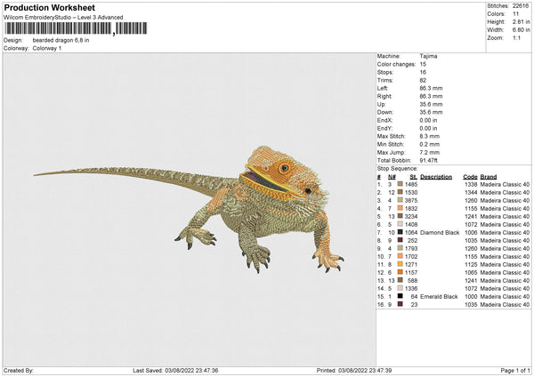Click the Code column header
534x377 pixels.
coord(471,176)
